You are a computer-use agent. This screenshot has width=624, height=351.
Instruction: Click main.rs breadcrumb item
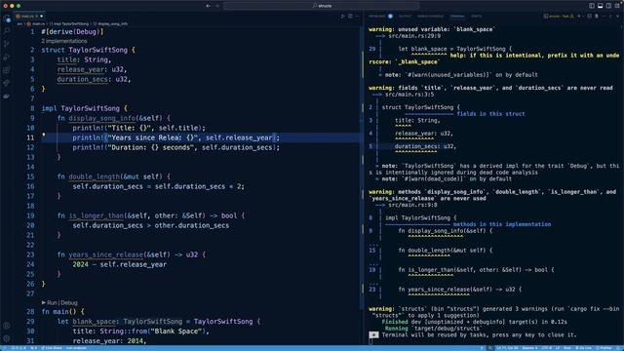click(36, 23)
